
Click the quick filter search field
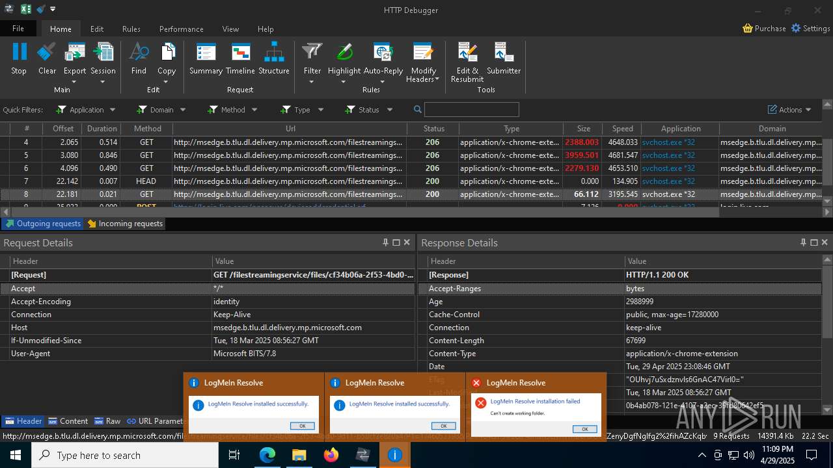(x=471, y=109)
